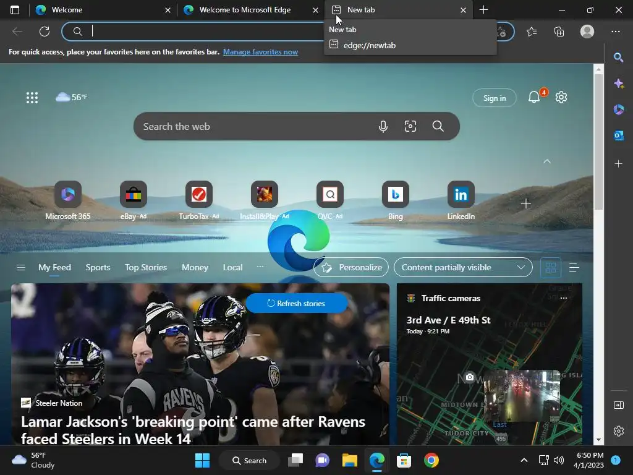Open the Collections icon
This screenshot has height=475, width=633.
pos(559,32)
